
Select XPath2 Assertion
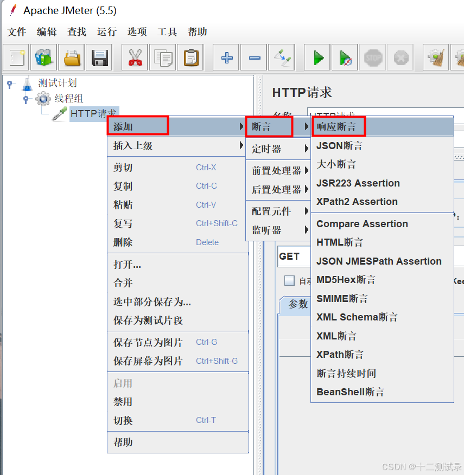tap(382, 202)
